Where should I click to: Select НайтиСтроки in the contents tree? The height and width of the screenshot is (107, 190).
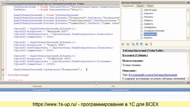tap(150, 10)
